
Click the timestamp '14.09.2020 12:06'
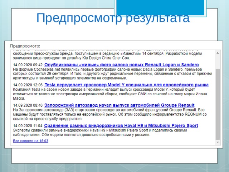(28, 85)
